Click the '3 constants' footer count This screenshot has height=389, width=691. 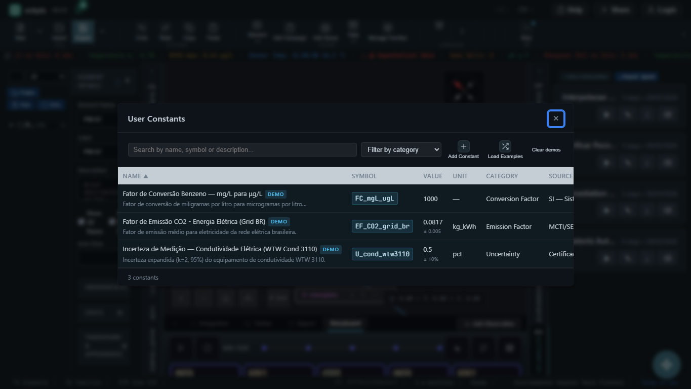[x=143, y=278]
